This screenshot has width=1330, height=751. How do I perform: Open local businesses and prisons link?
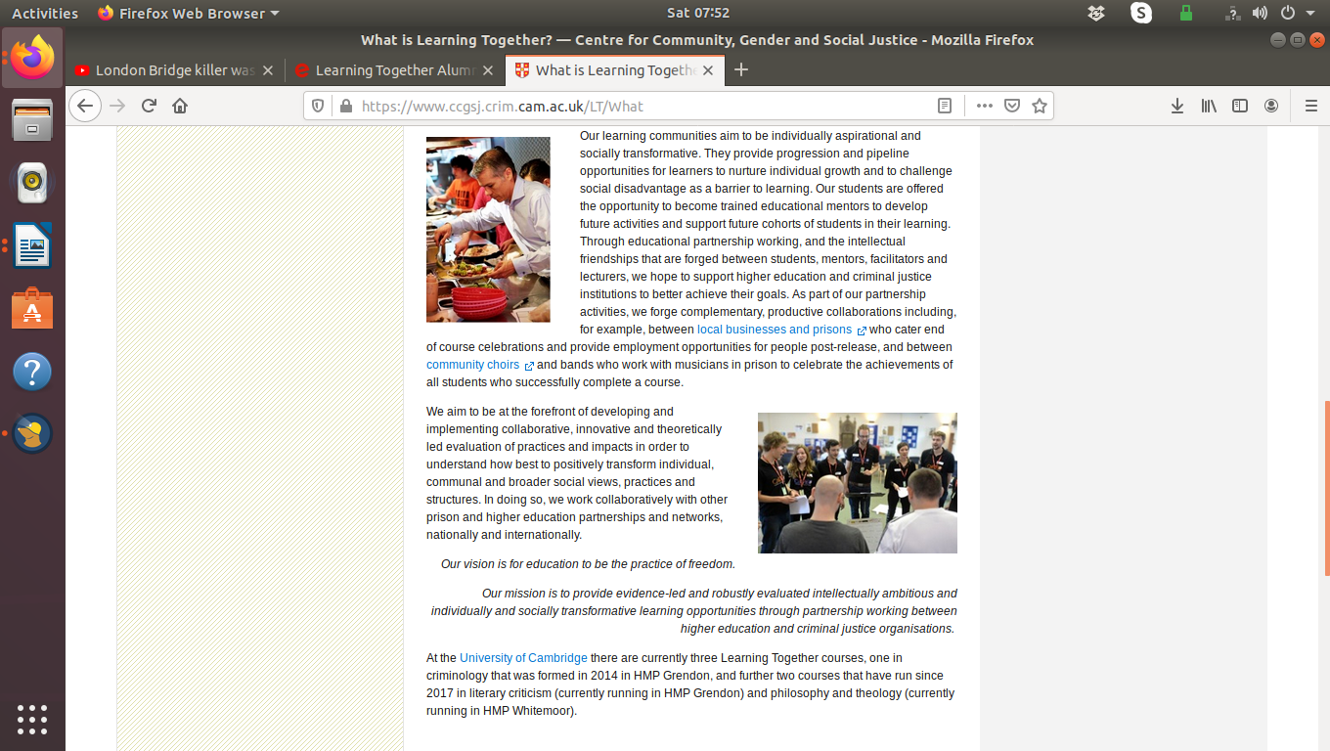pos(774,330)
